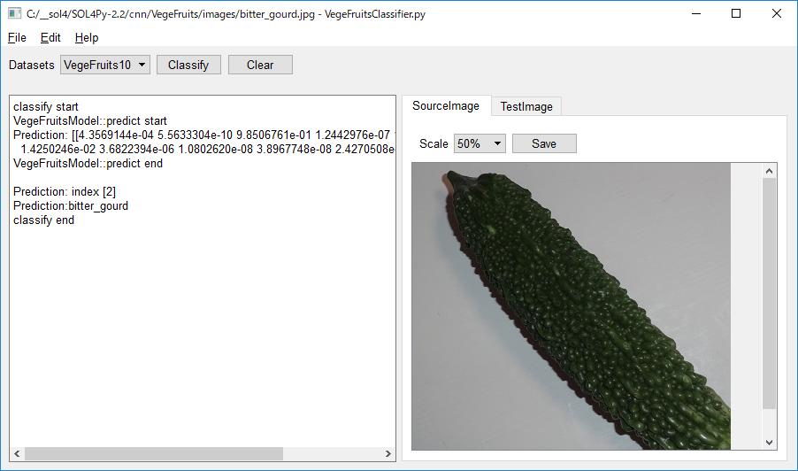Click the image scrollbar down arrow

tap(769, 443)
